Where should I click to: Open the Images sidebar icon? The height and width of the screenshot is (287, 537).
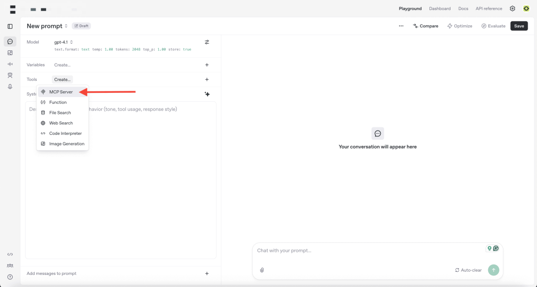point(10,53)
